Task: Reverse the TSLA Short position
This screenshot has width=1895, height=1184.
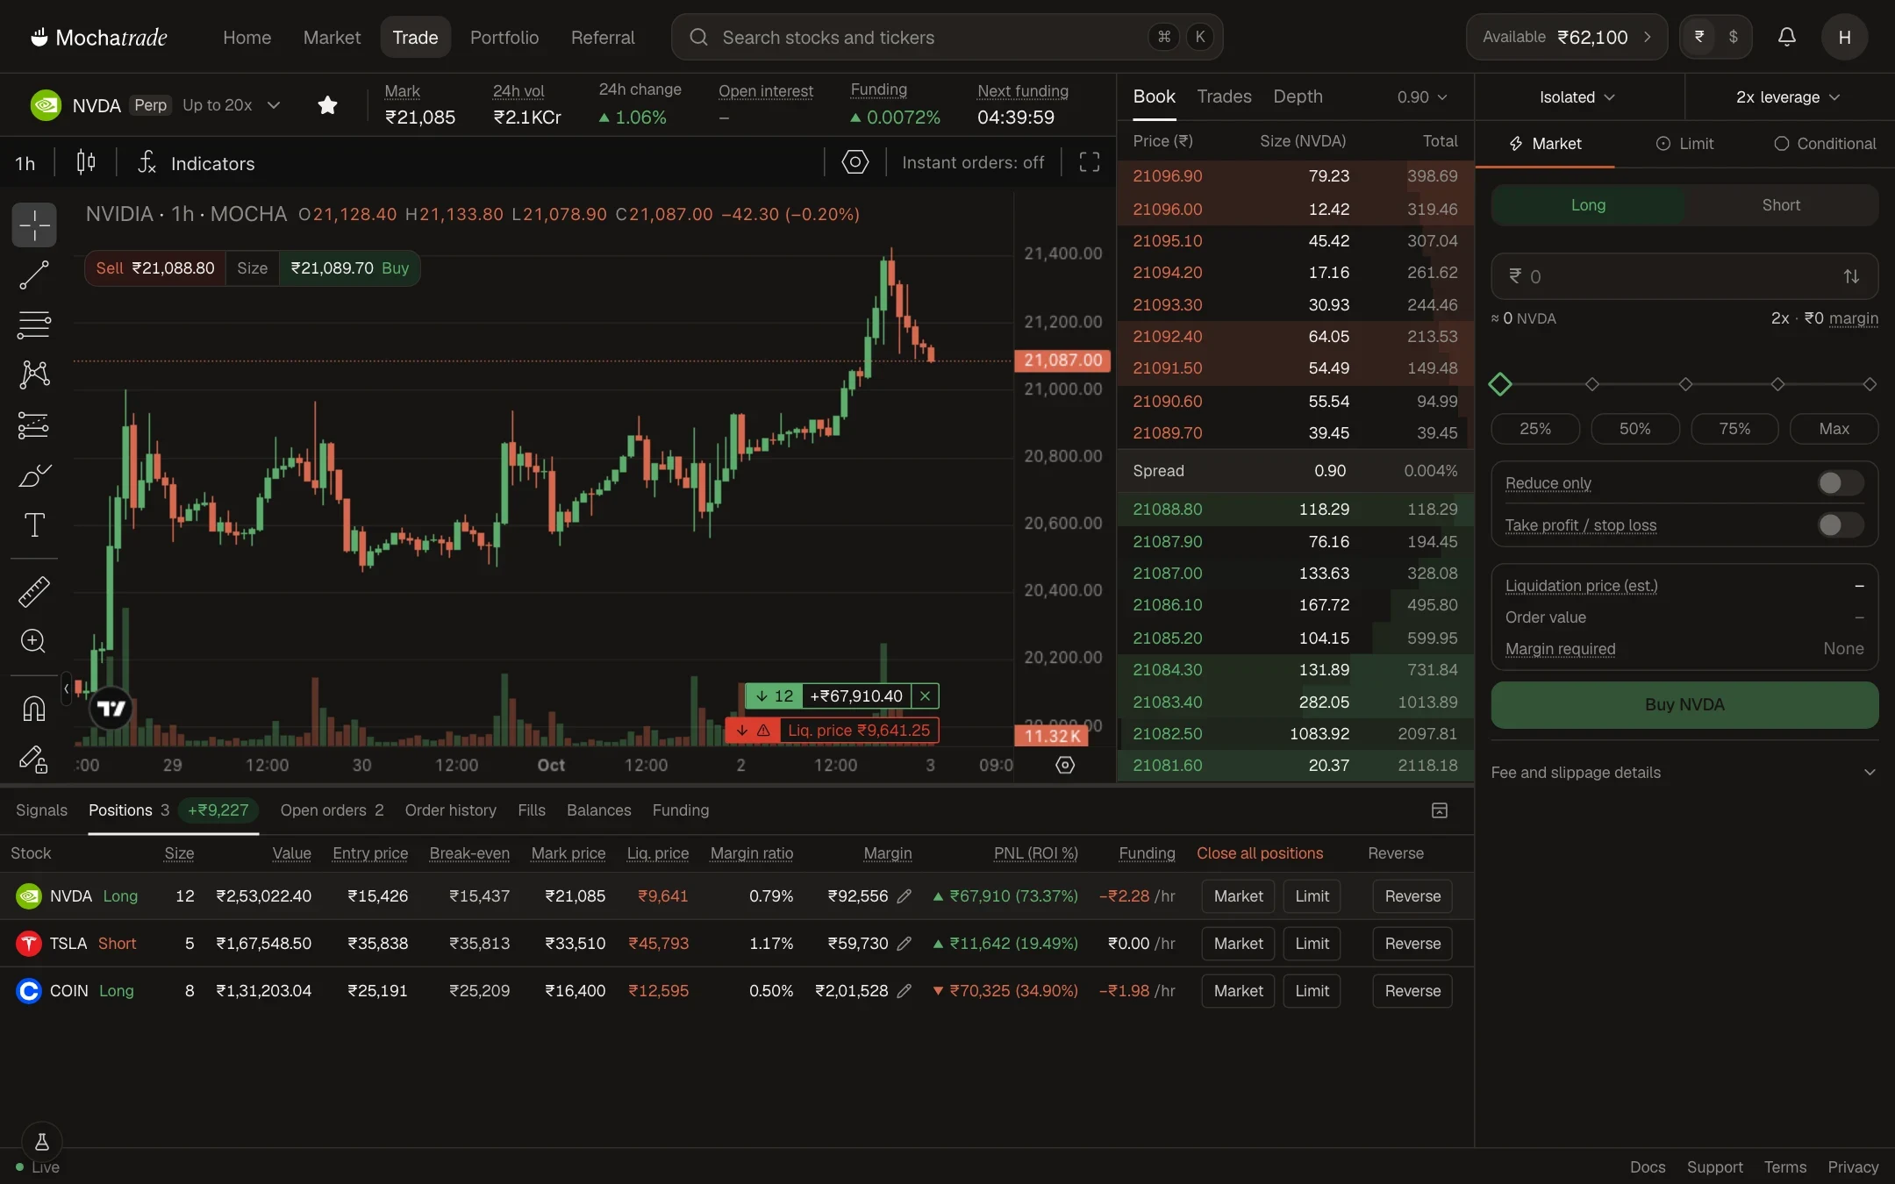Action: (x=1412, y=944)
